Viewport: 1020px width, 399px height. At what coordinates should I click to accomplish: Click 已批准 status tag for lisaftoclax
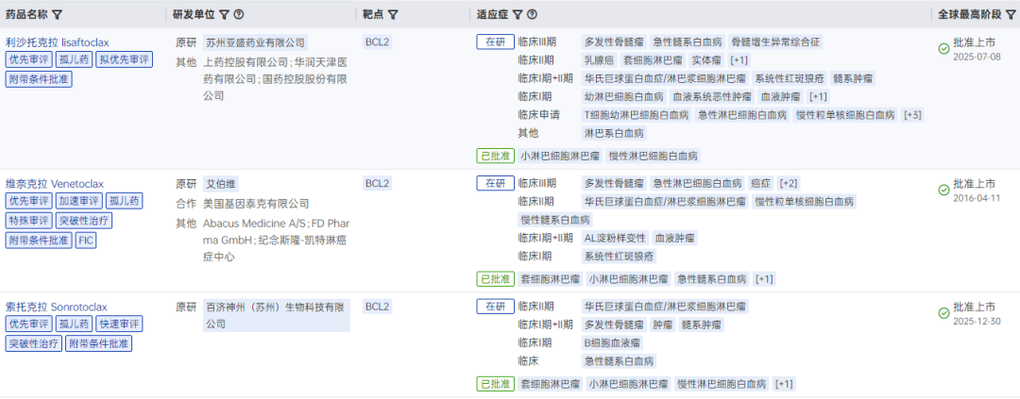pos(496,156)
